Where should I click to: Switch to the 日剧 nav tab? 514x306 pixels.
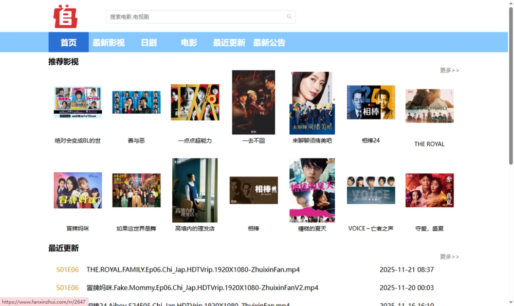coord(149,42)
